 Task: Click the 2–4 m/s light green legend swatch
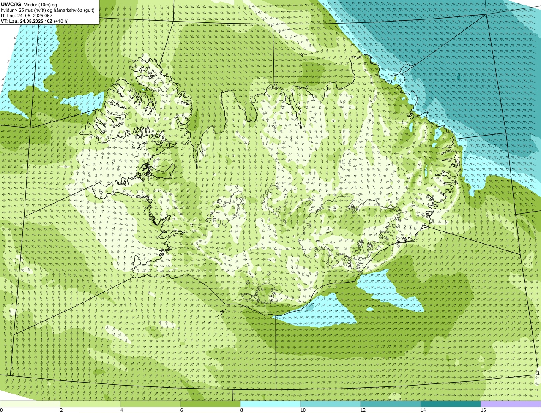tap(90, 404)
